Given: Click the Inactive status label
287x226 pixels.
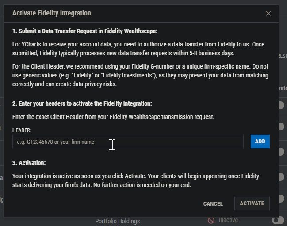Looking at the screenshot, I should [x=228, y=220].
